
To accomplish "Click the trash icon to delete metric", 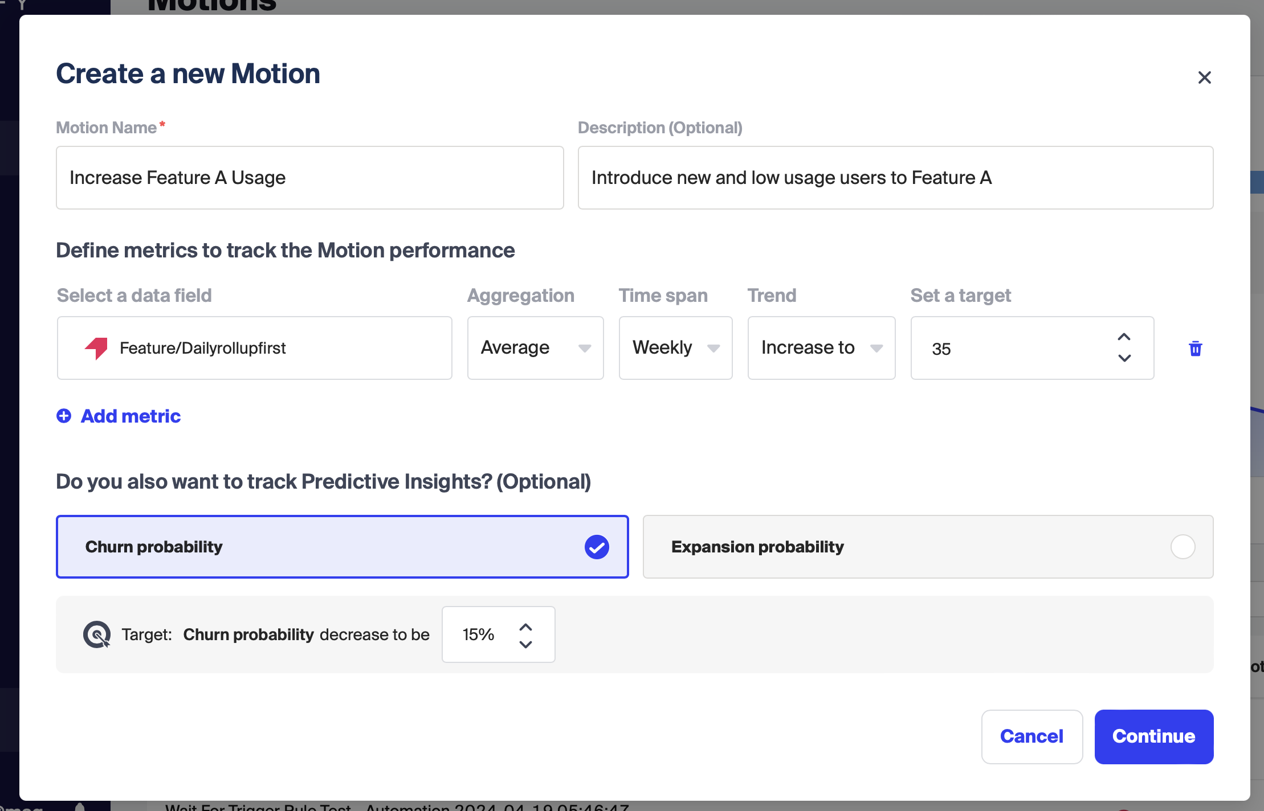I will click(x=1195, y=349).
